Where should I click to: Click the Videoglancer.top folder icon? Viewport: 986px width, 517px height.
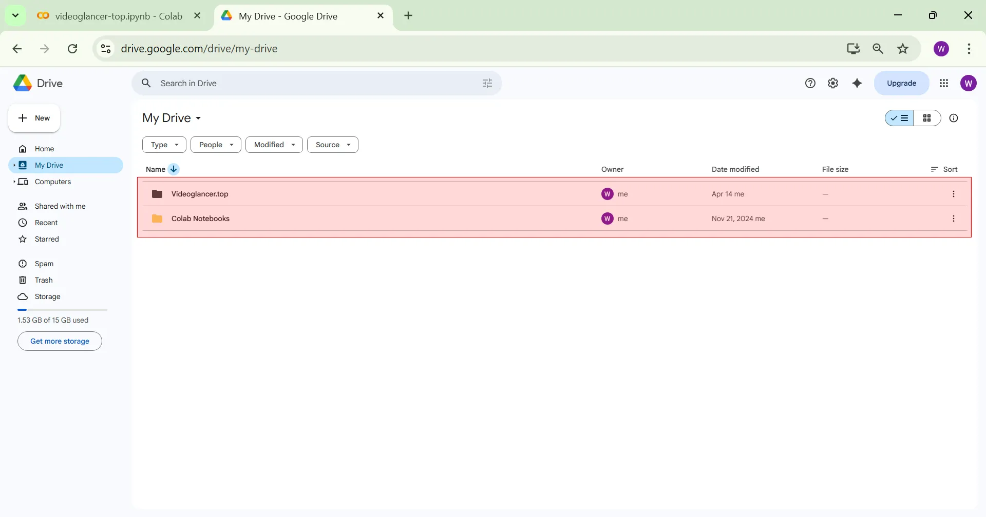[157, 194]
